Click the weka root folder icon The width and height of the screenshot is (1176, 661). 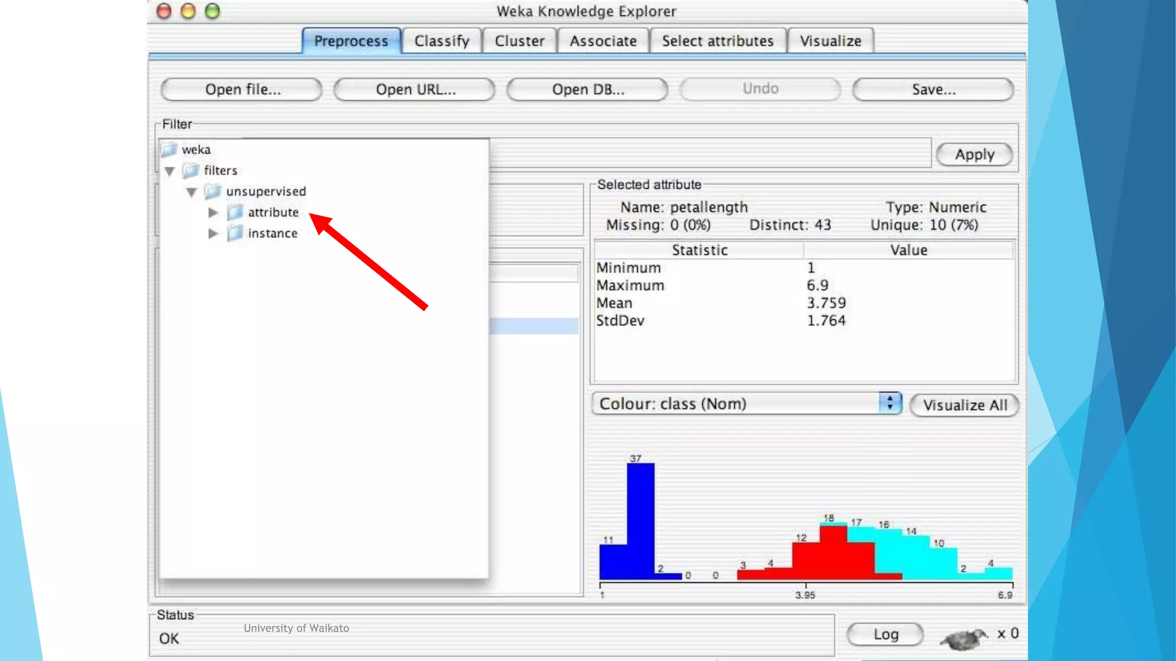click(x=169, y=150)
